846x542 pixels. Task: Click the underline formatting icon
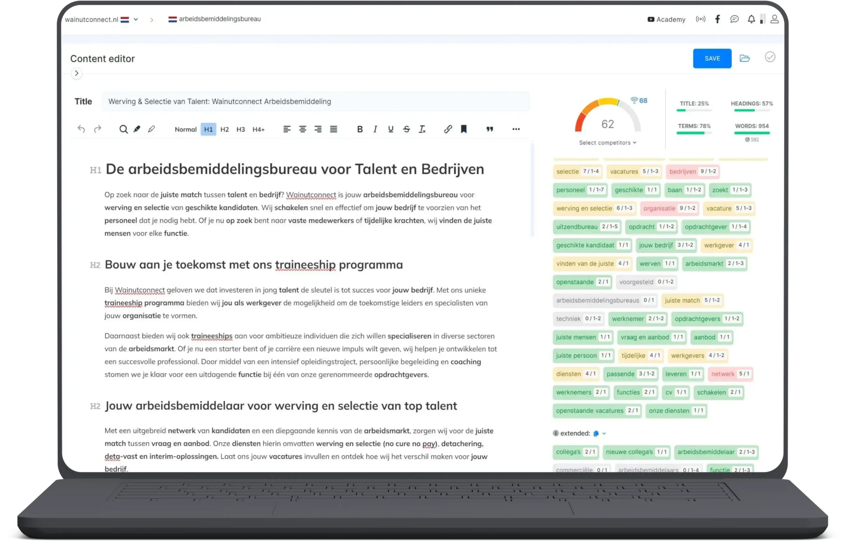tap(390, 129)
